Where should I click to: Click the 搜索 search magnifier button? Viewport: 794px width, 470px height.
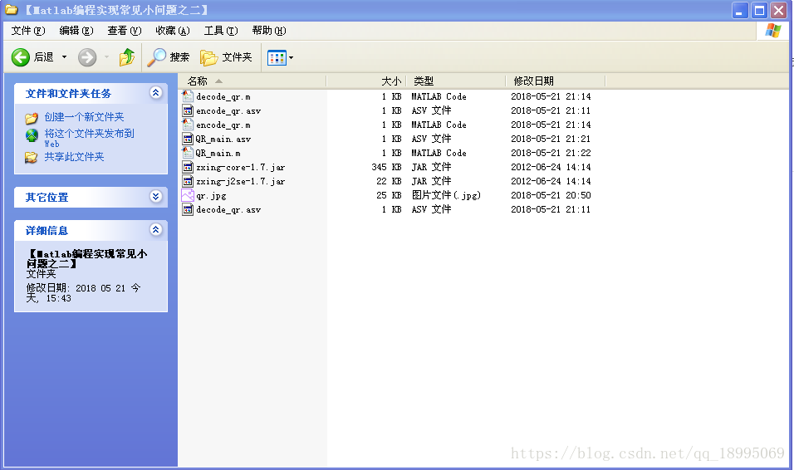169,57
